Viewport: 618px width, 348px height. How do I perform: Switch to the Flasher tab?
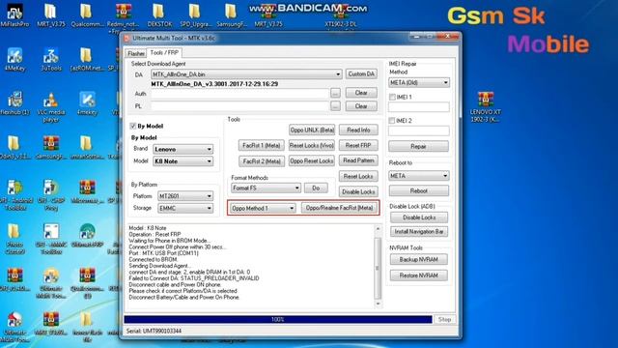point(136,53)
